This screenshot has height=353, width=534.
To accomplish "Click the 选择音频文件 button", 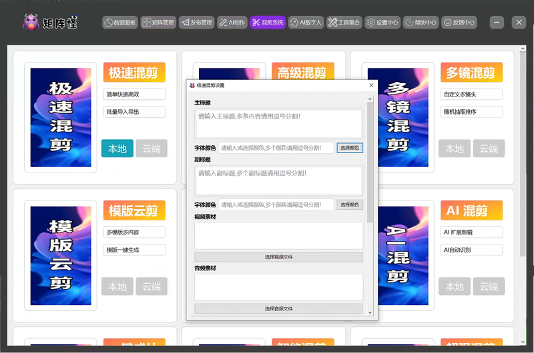I will [278, 308].
